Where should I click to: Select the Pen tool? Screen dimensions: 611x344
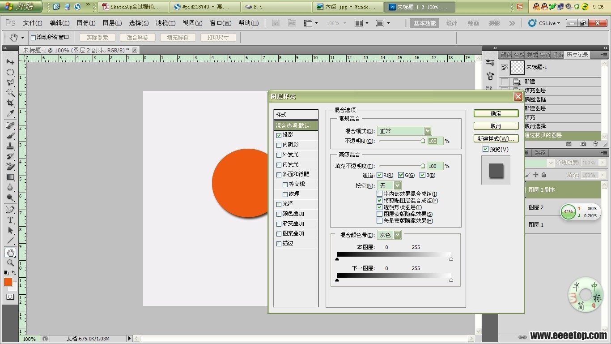click(x=10, y=210)
